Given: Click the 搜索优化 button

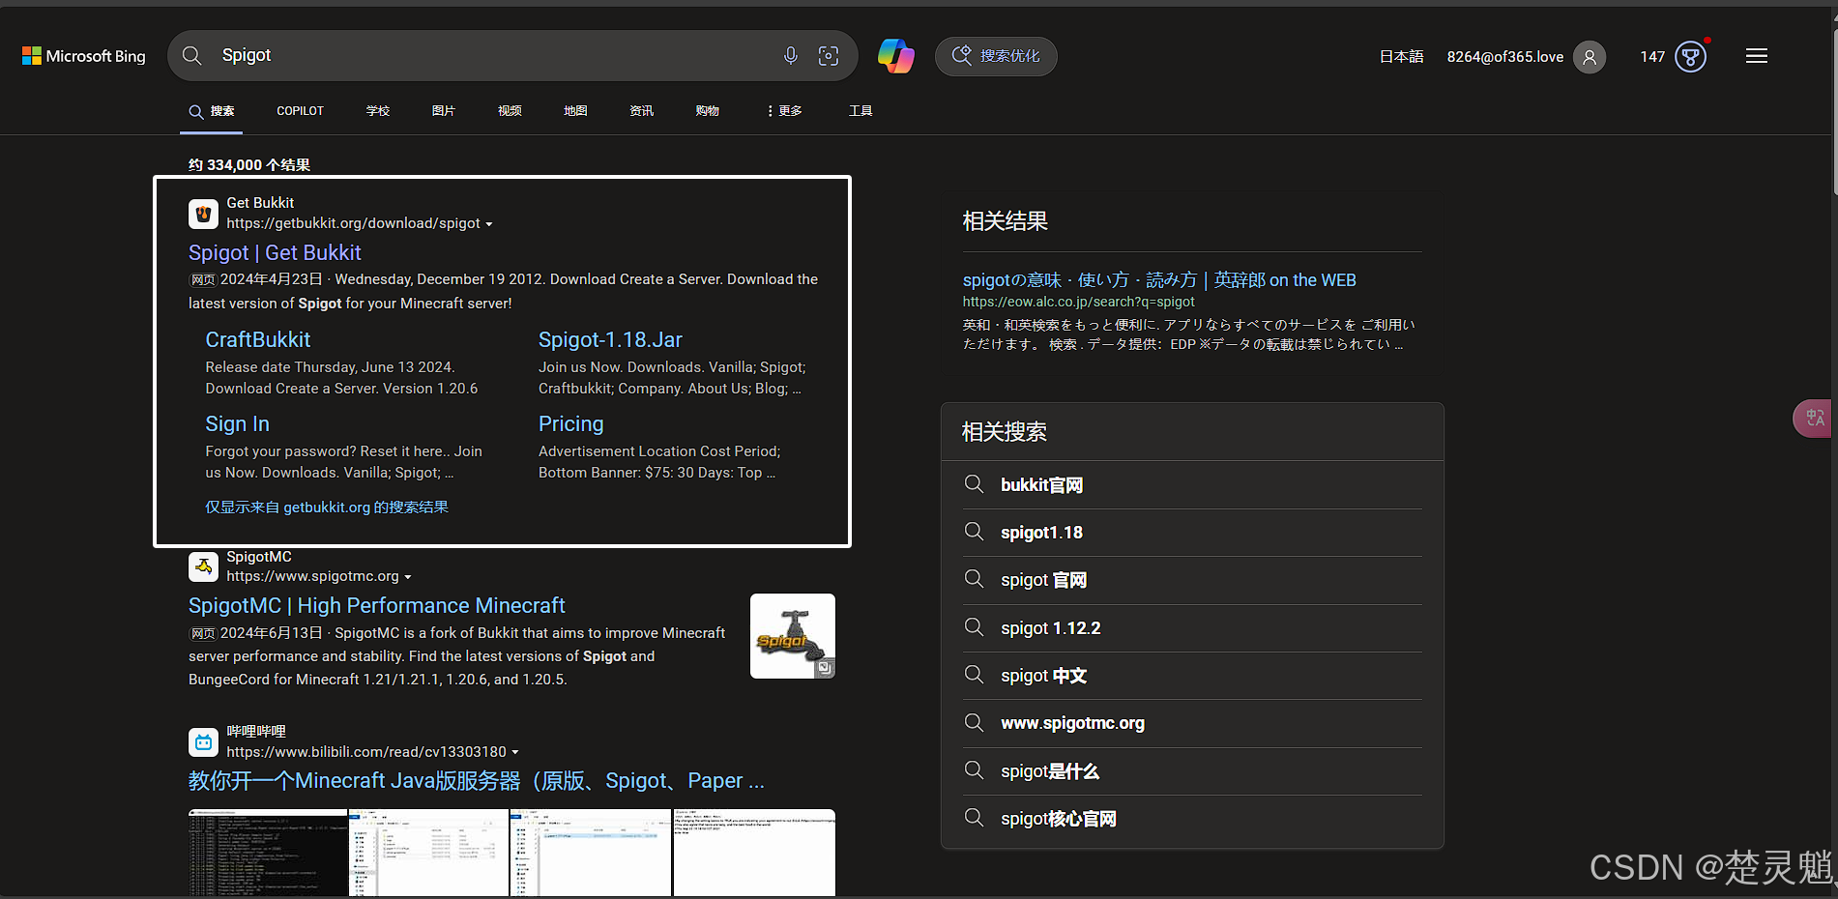Looking at the screenshot, I should click(x=996, y=56).
